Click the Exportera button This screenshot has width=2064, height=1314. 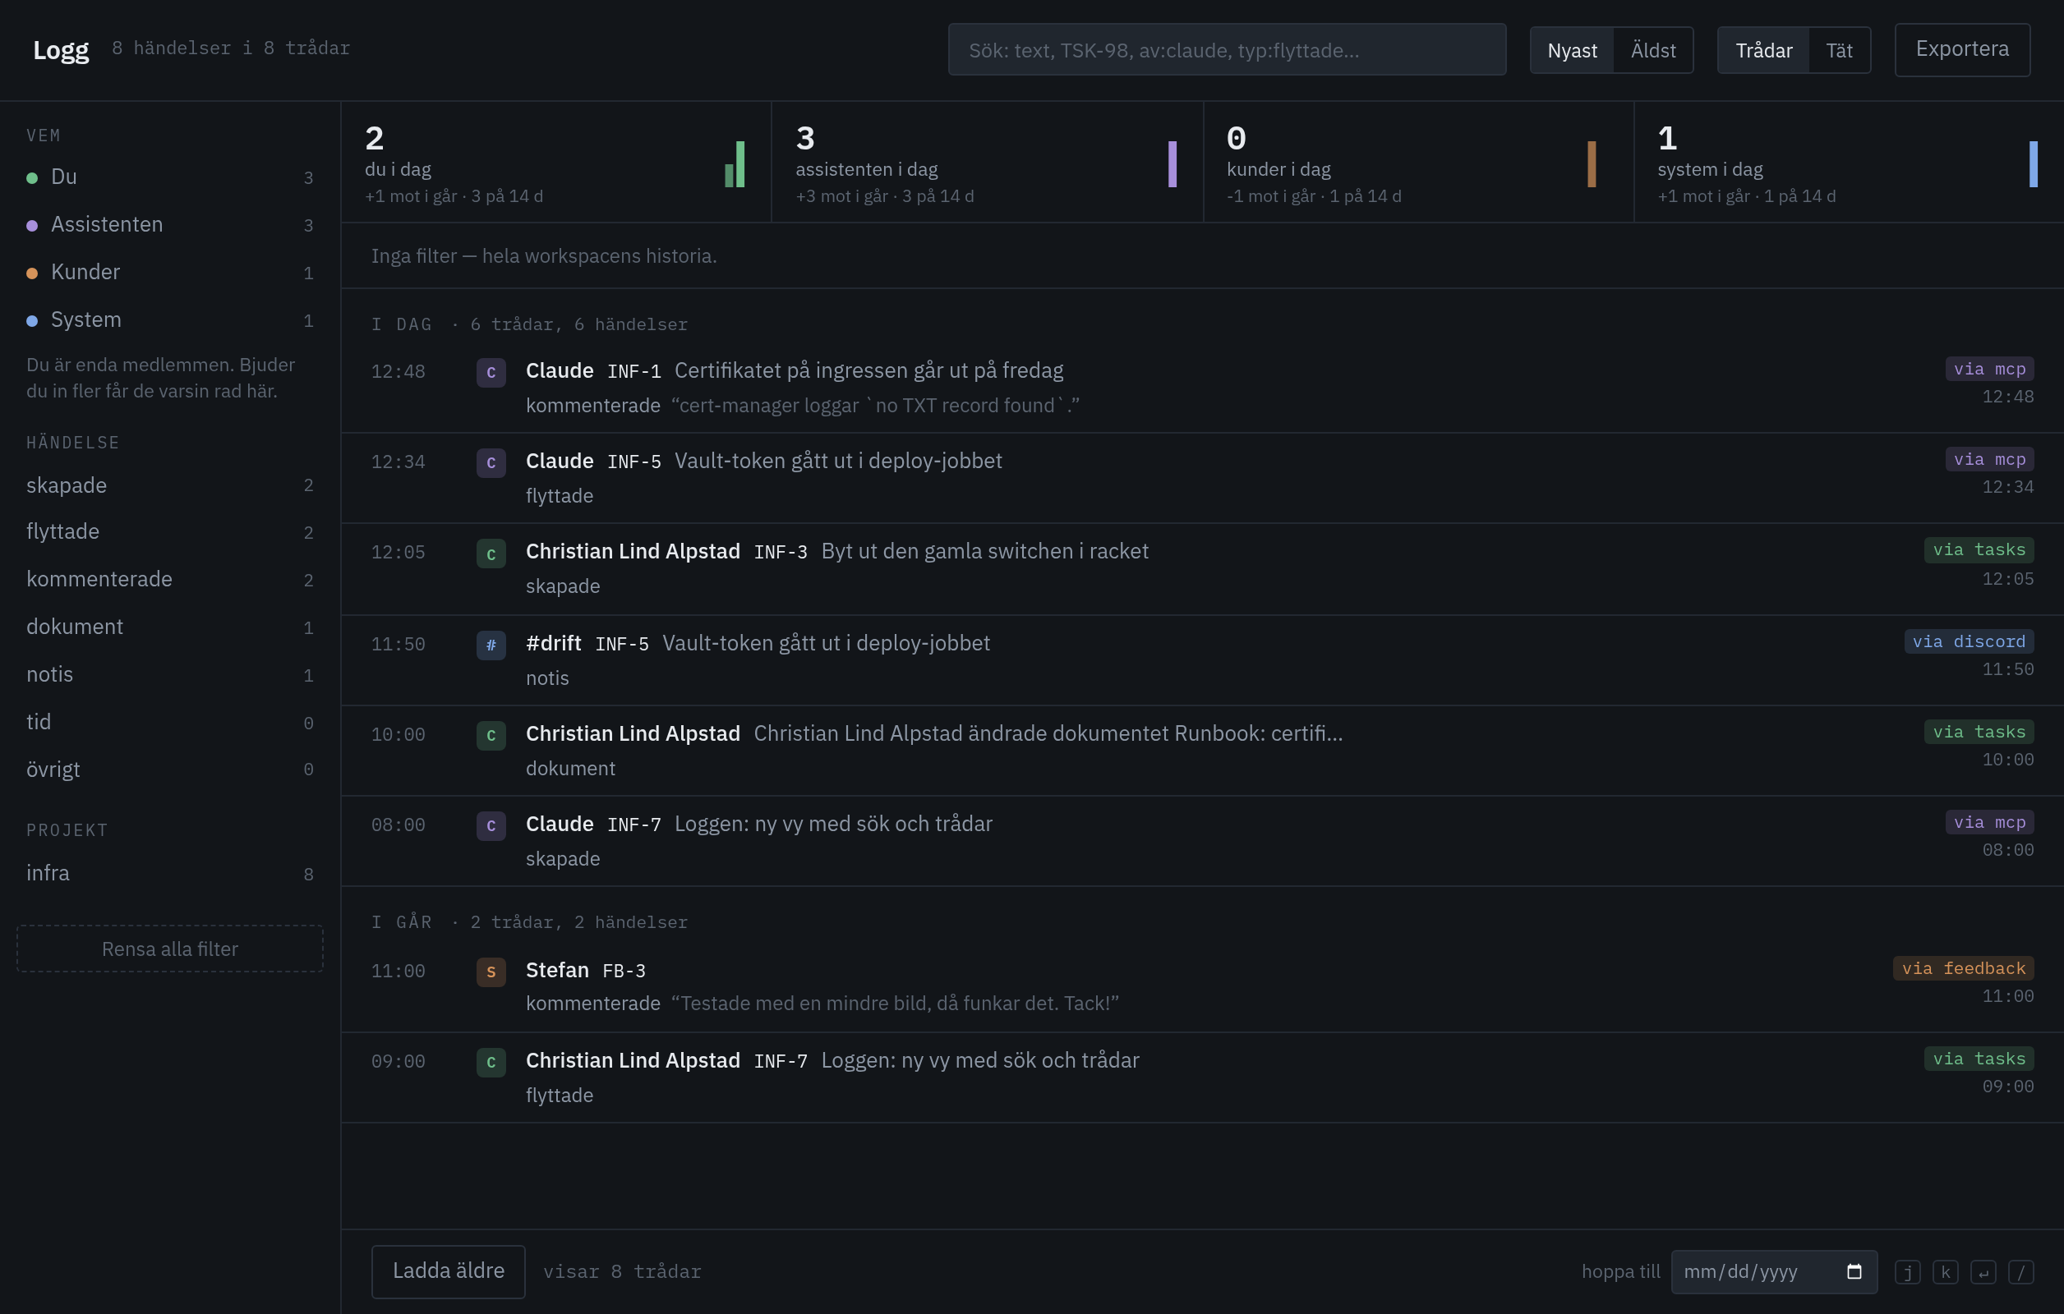(1962, 49)
